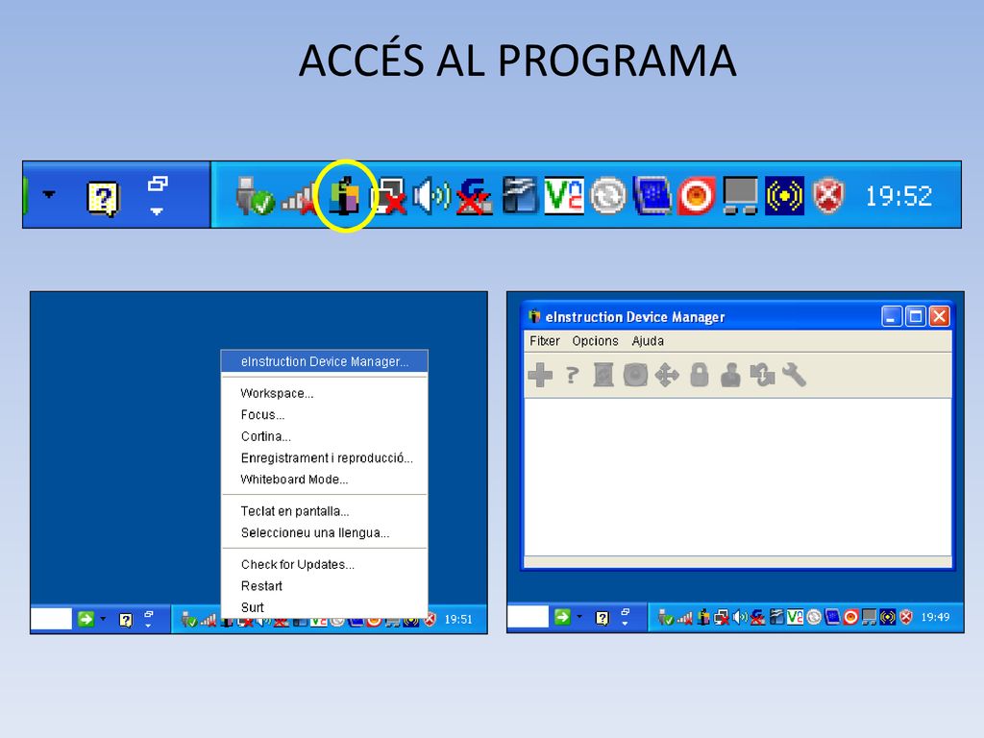Image resolution: width=984 pixels, height=738 pixels.
Task: Choose "Focus..." from the context menu
Action: (x=325, y=415)
